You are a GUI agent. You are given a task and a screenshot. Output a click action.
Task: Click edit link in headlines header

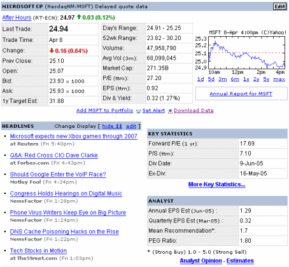131,127
